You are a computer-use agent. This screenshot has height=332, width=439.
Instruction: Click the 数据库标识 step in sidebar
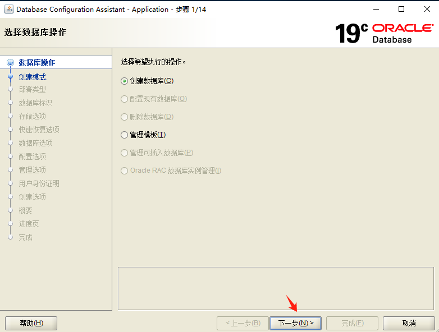tap(35, 103)
